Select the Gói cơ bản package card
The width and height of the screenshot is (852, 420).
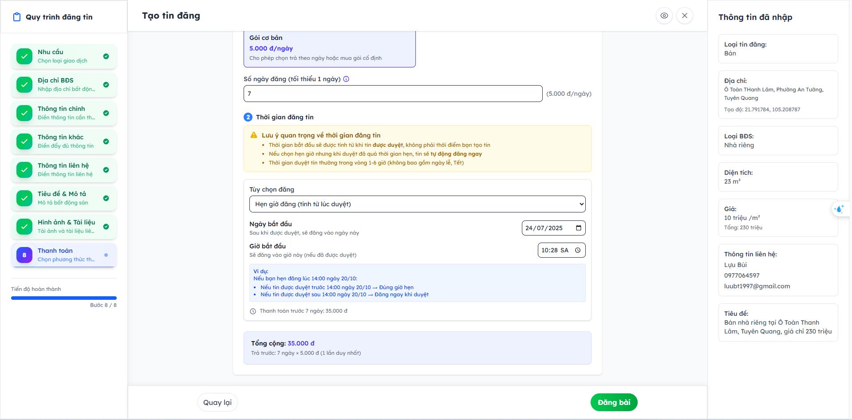tap(329, 48)
